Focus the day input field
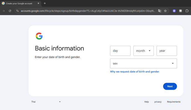Viewport: 191px width, 110px height. tap(120, 51)
